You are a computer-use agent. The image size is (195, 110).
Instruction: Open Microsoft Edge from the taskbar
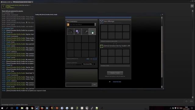[17, 108]
